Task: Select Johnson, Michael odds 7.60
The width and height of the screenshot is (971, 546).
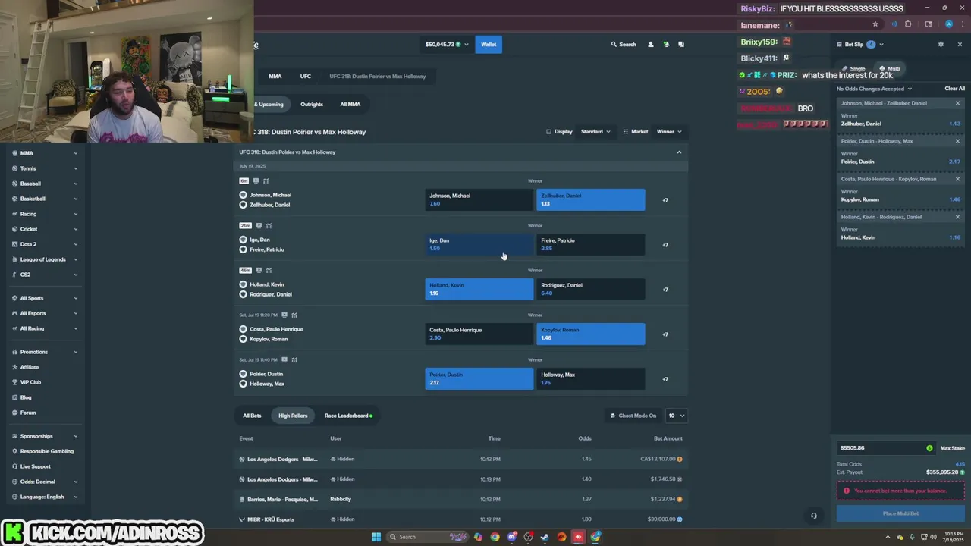Action: pyautogui.click(x=479, y=199)
